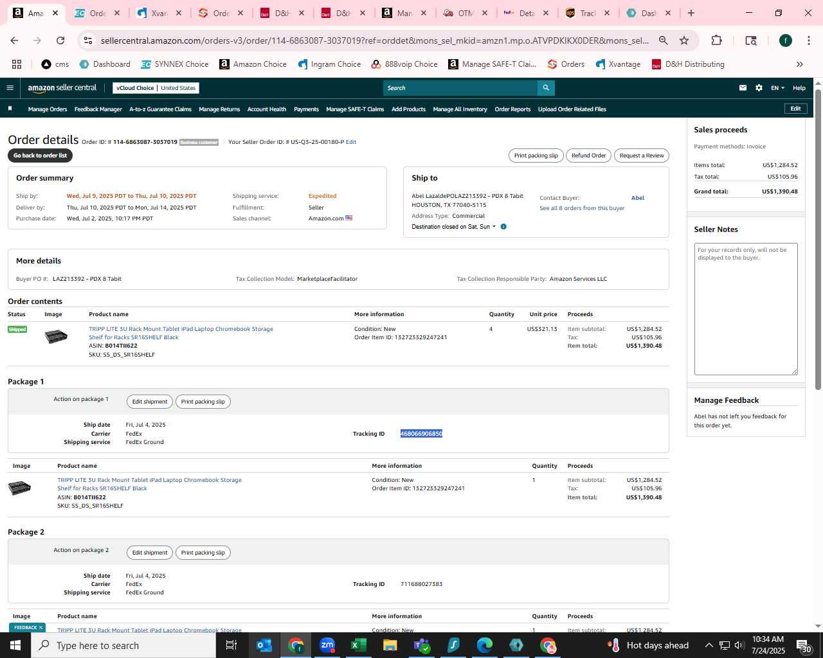Close the FEEDBACK tag
Viewport: 823px width, 658px height.
coord(41,628)
